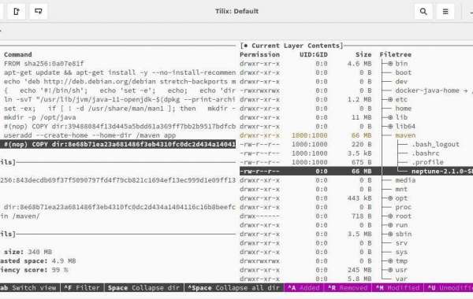
Task: Open the Tilix hamburger menu
Action: [445, 12]
